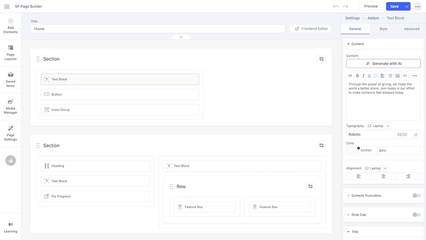Insert a link from editor toolbar
Screen dimensions: 426x240
click(405, 76)
